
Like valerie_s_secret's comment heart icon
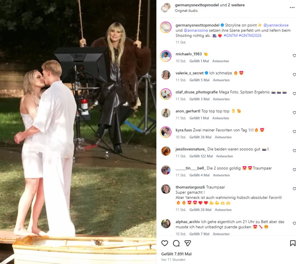click(x=294, y=75)
